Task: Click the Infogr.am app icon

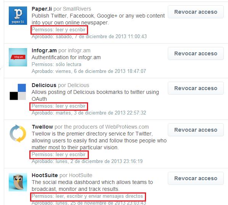Action: pos(18,57)
